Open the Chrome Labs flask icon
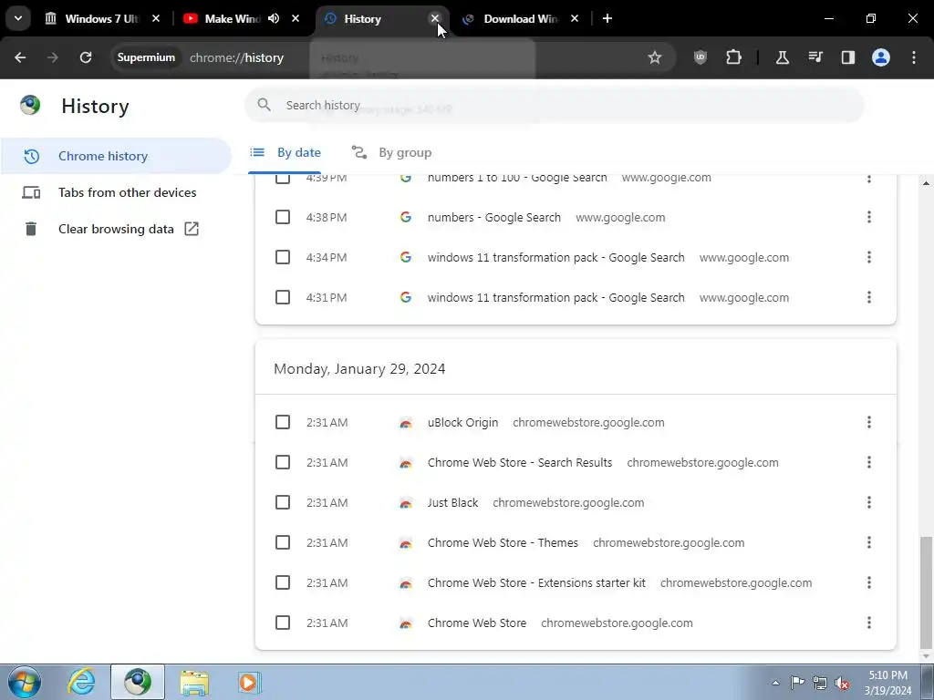 point(782,57)
